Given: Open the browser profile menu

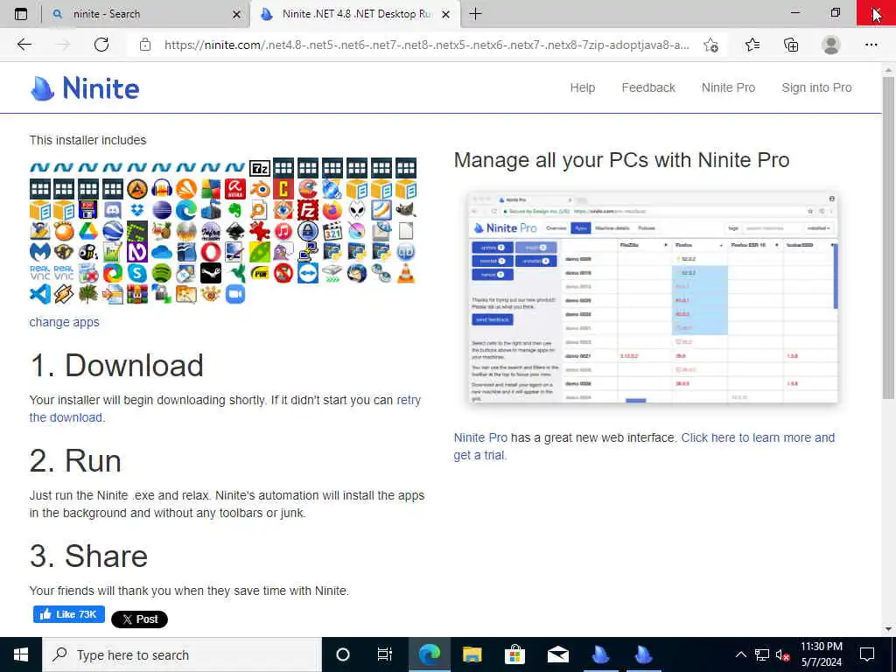Looking at the screenshot, I should [x=831, y=45].
